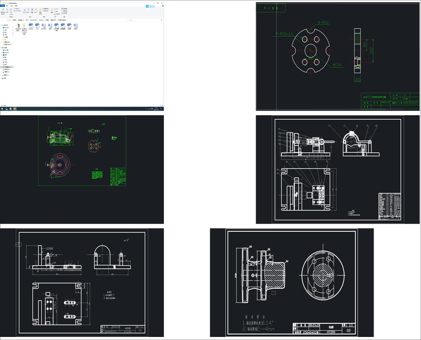Screen dimensions: 421x340
Task: Collapse the ribbon with the chevron
Action: 161,6
